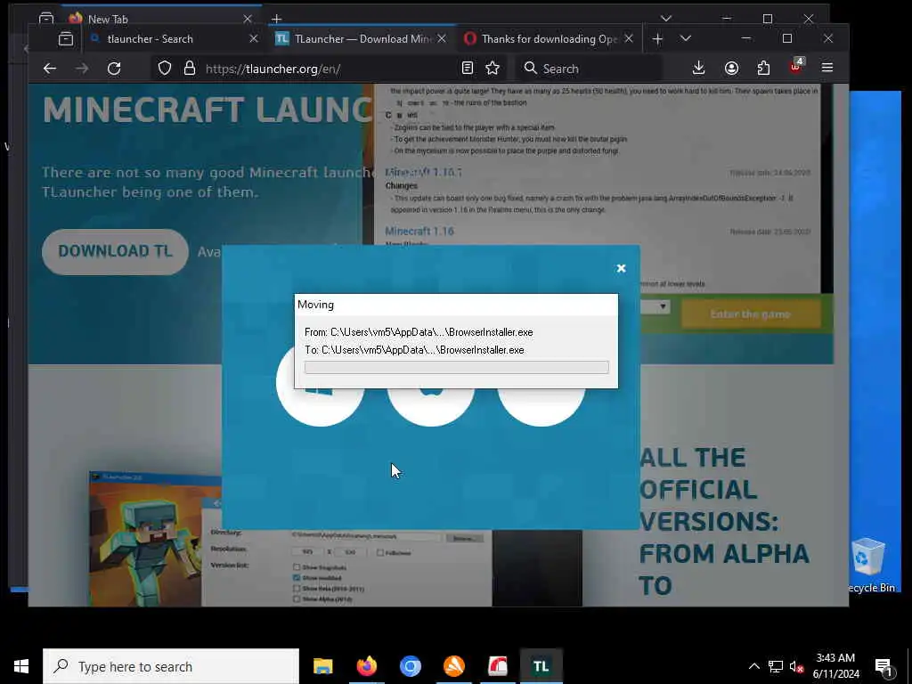Open the tracking protection shield icon
This screenshot has height=684, width=912.
point(165,69)
